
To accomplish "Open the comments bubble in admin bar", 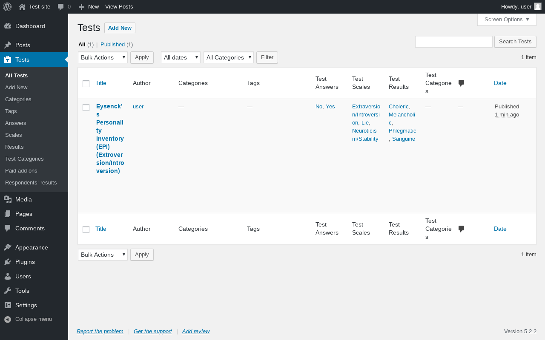I will point(61,7).
